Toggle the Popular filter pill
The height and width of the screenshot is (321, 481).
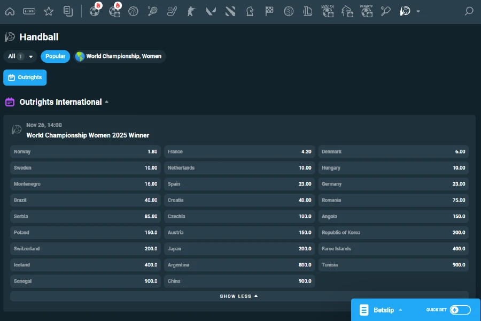pos(55,56)
